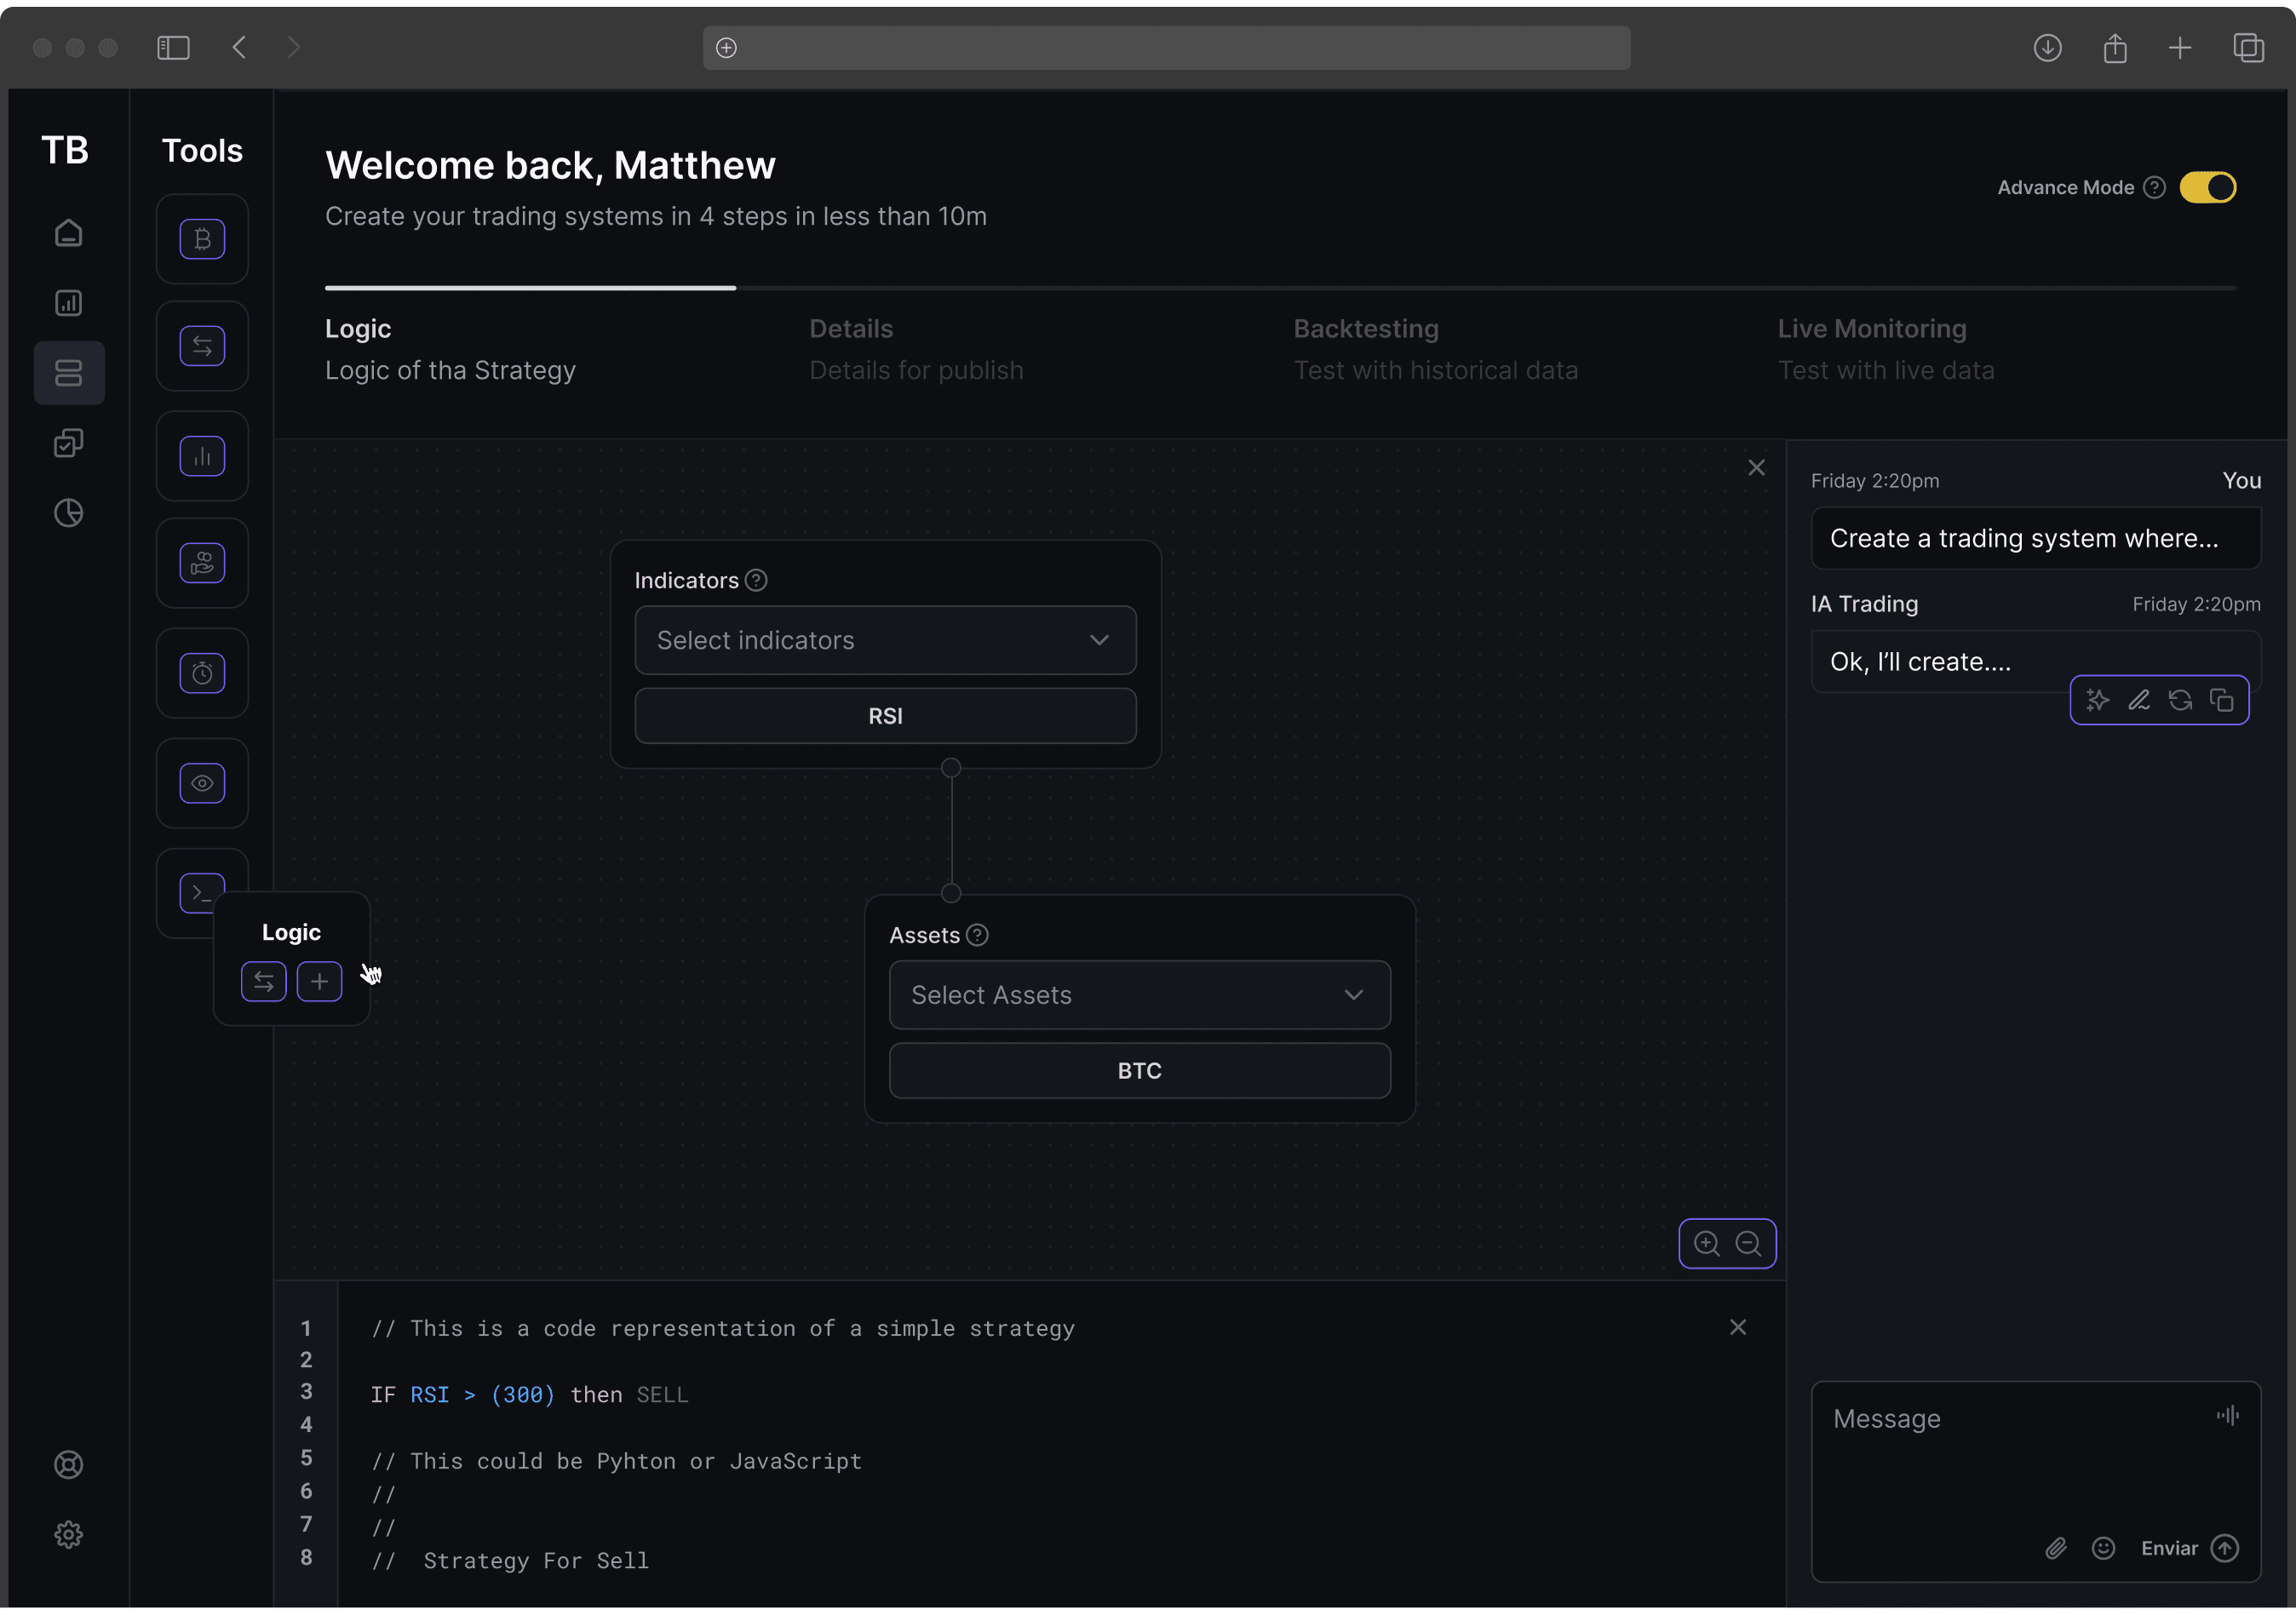Image resolution: width=2296 pixels, height=1615 pixels.
Task: Open the terminal code tool icon
Action: (198, 890)
